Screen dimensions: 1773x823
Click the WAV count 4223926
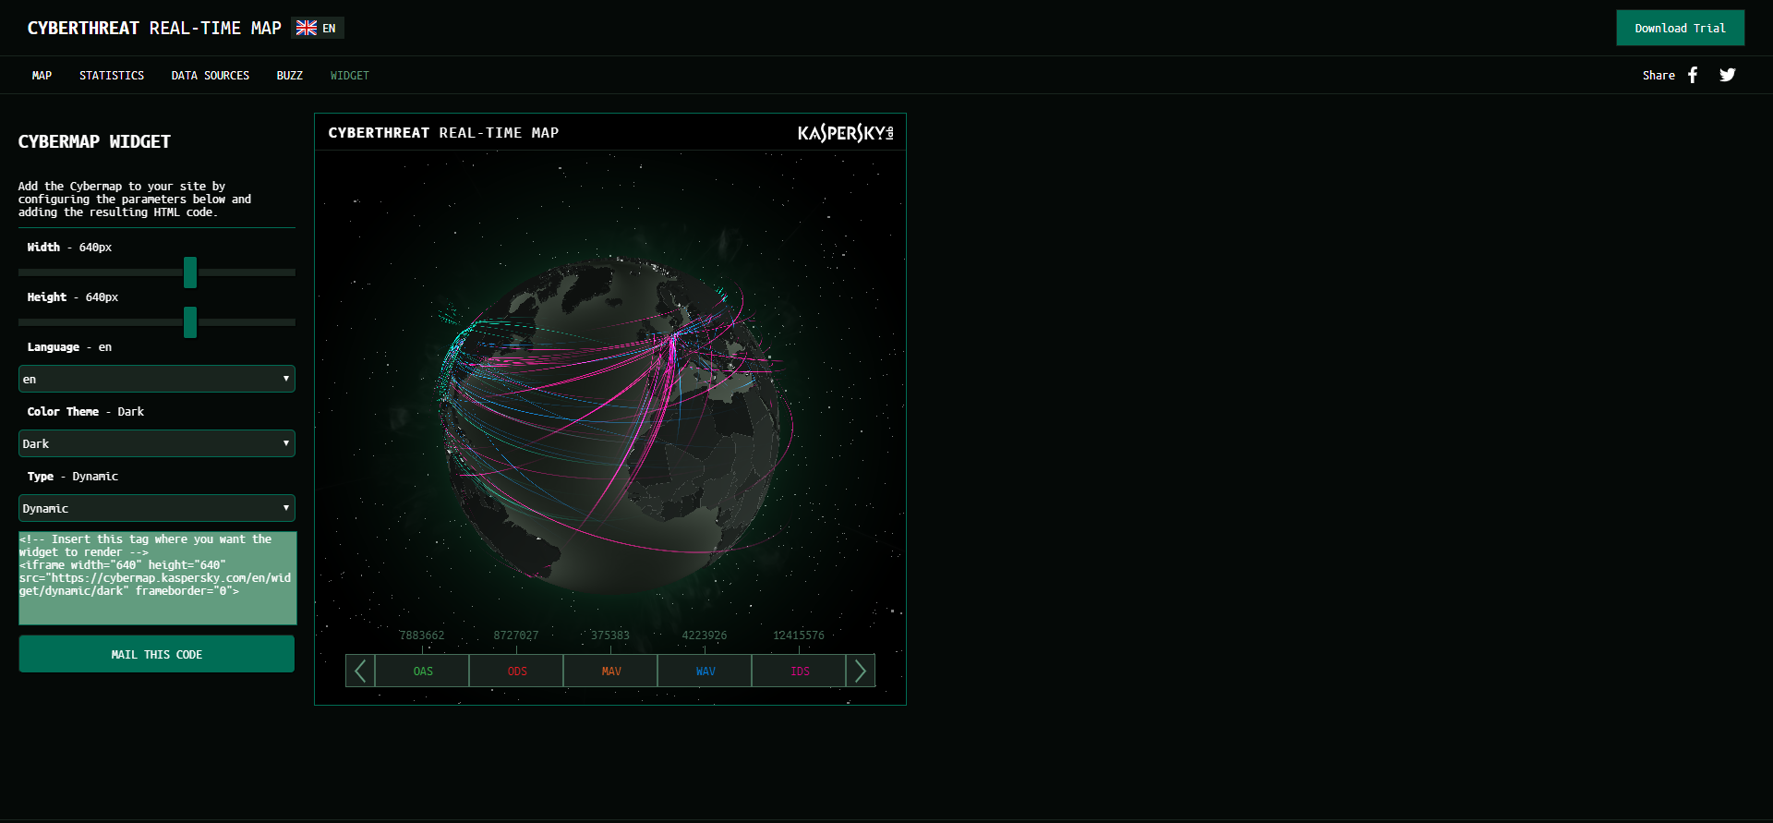705,635
